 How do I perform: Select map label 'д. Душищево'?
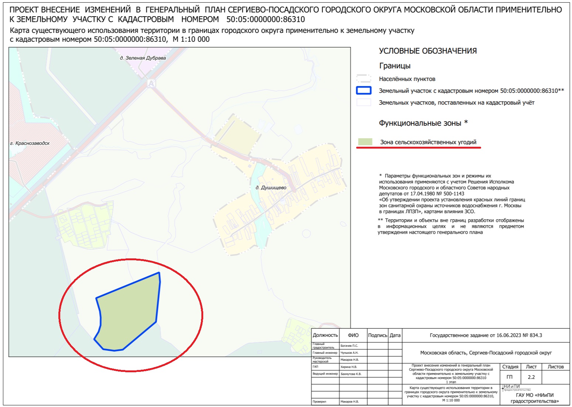(271, 187)
